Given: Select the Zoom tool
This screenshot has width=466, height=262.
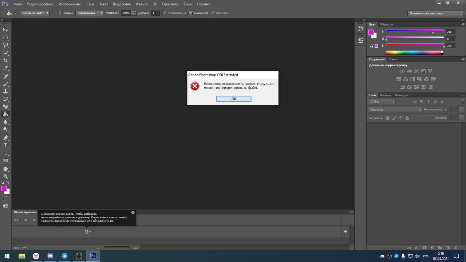Looking at the screenshot, I should coord(5,176).
